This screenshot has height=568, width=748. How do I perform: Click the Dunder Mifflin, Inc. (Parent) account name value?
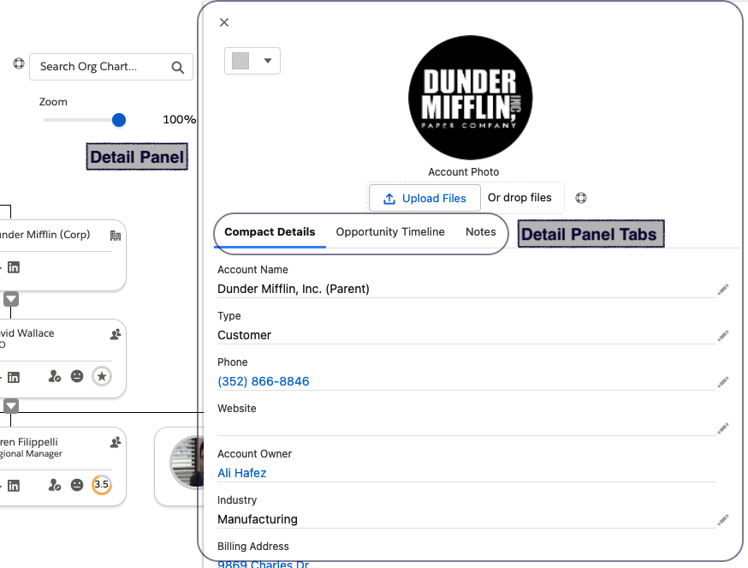[x=294, y=289]
